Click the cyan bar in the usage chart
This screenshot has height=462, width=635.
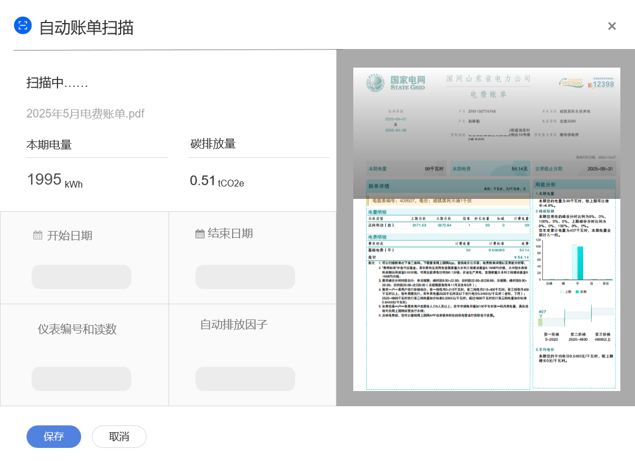pos(580,263)
